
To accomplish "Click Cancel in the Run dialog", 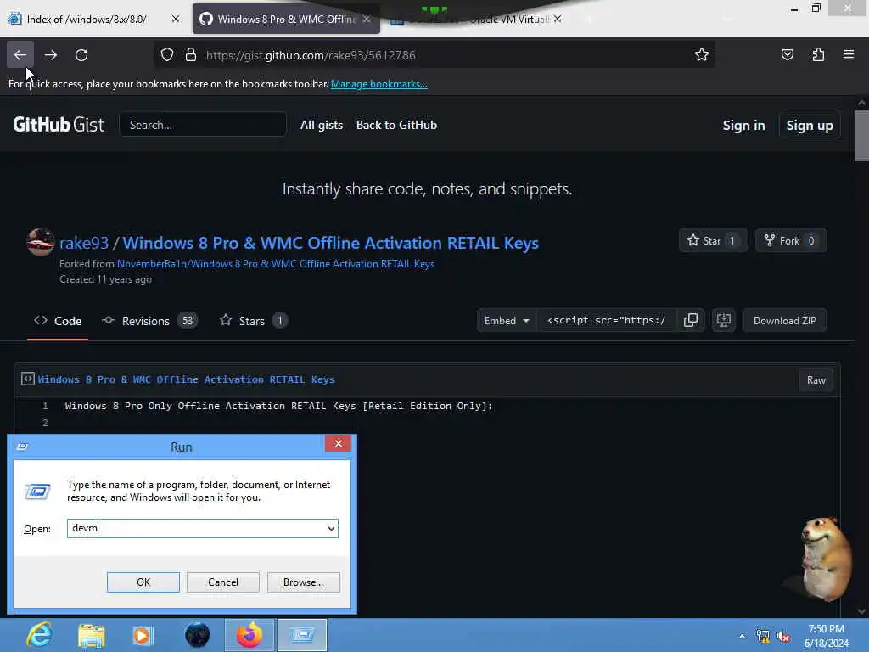I will [223, 582].
